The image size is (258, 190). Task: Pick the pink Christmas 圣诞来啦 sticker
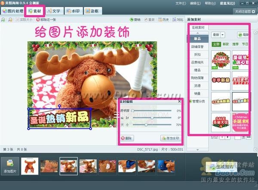tap(240, 122)
